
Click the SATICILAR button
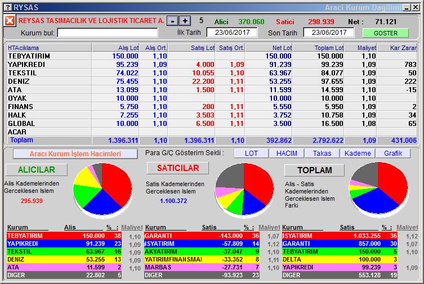pos(178,168)
